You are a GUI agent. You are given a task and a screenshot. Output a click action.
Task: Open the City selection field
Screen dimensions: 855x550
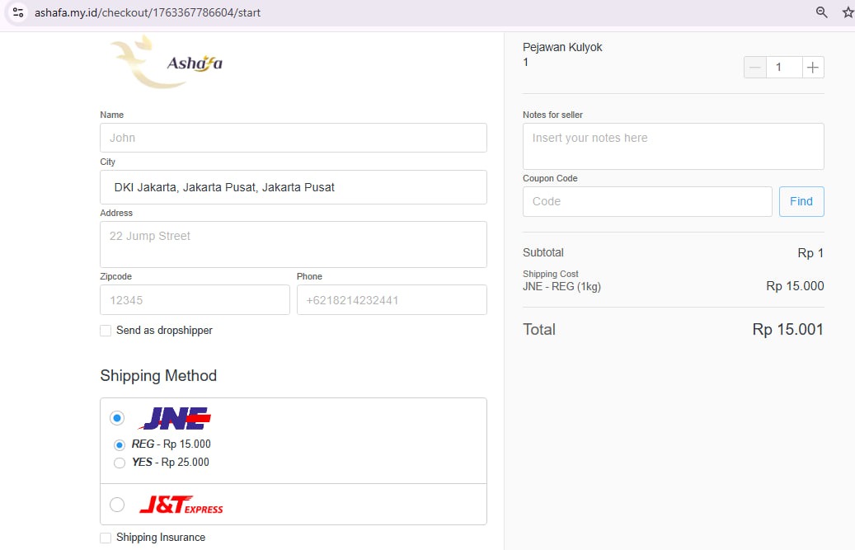pos(293,187)
